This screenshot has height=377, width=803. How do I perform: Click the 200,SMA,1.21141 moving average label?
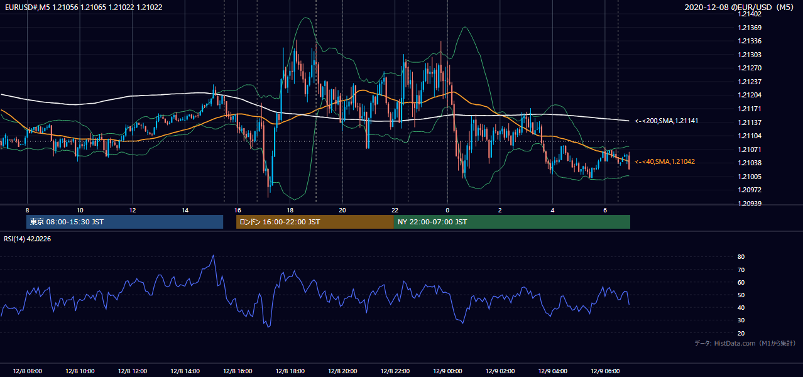(667, 121)
